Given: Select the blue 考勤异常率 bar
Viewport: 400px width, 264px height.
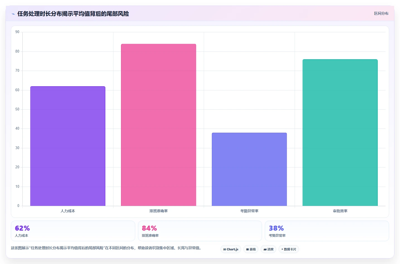Looking at the screenshot, I should 249,169.
